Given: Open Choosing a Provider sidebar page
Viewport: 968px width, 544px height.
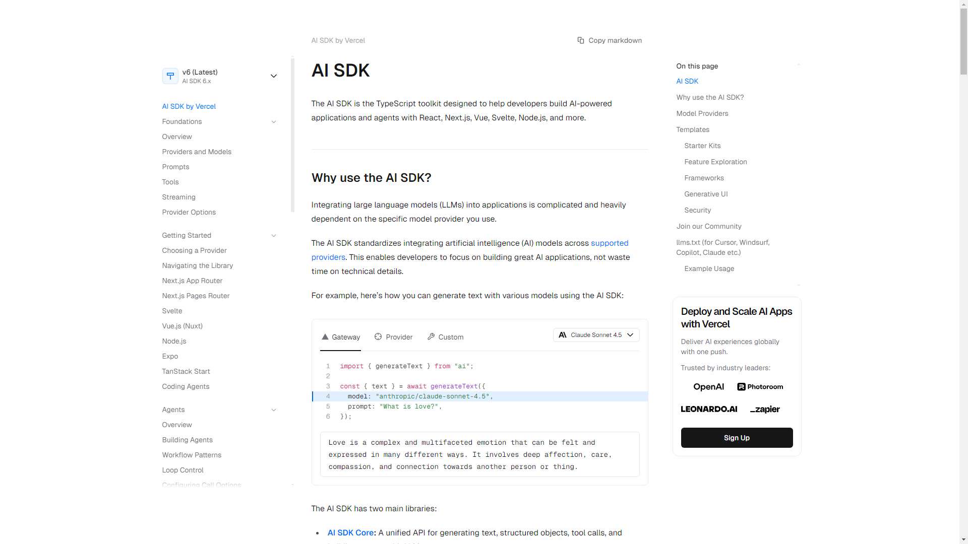Looking at the screenshot, I should click(x=194, y=251).
